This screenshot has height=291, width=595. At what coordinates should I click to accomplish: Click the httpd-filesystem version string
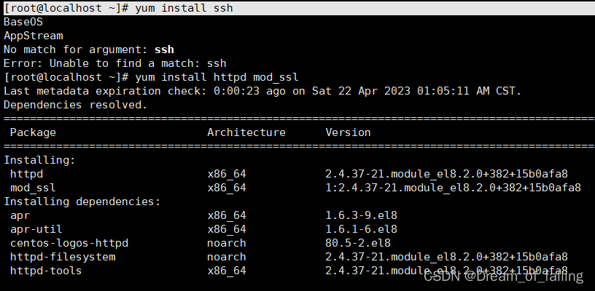tap(447, 257)
